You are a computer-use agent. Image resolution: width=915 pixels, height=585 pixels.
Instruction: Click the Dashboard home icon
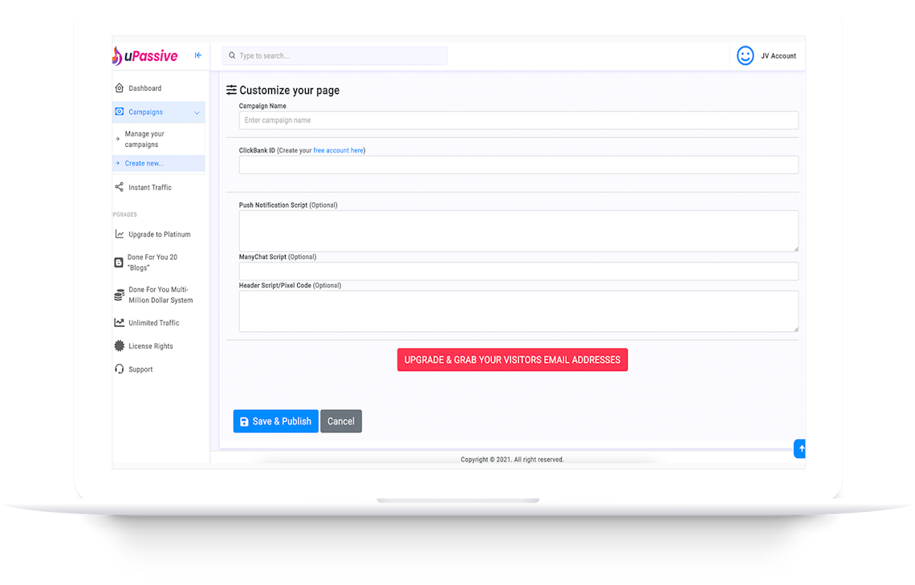[120, 88]
